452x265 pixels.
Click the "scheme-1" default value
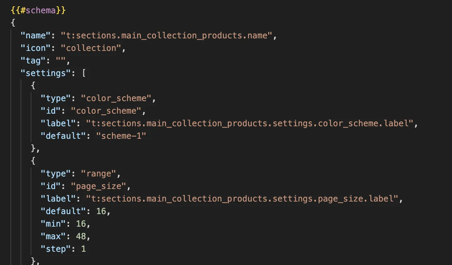coord(121,136)
